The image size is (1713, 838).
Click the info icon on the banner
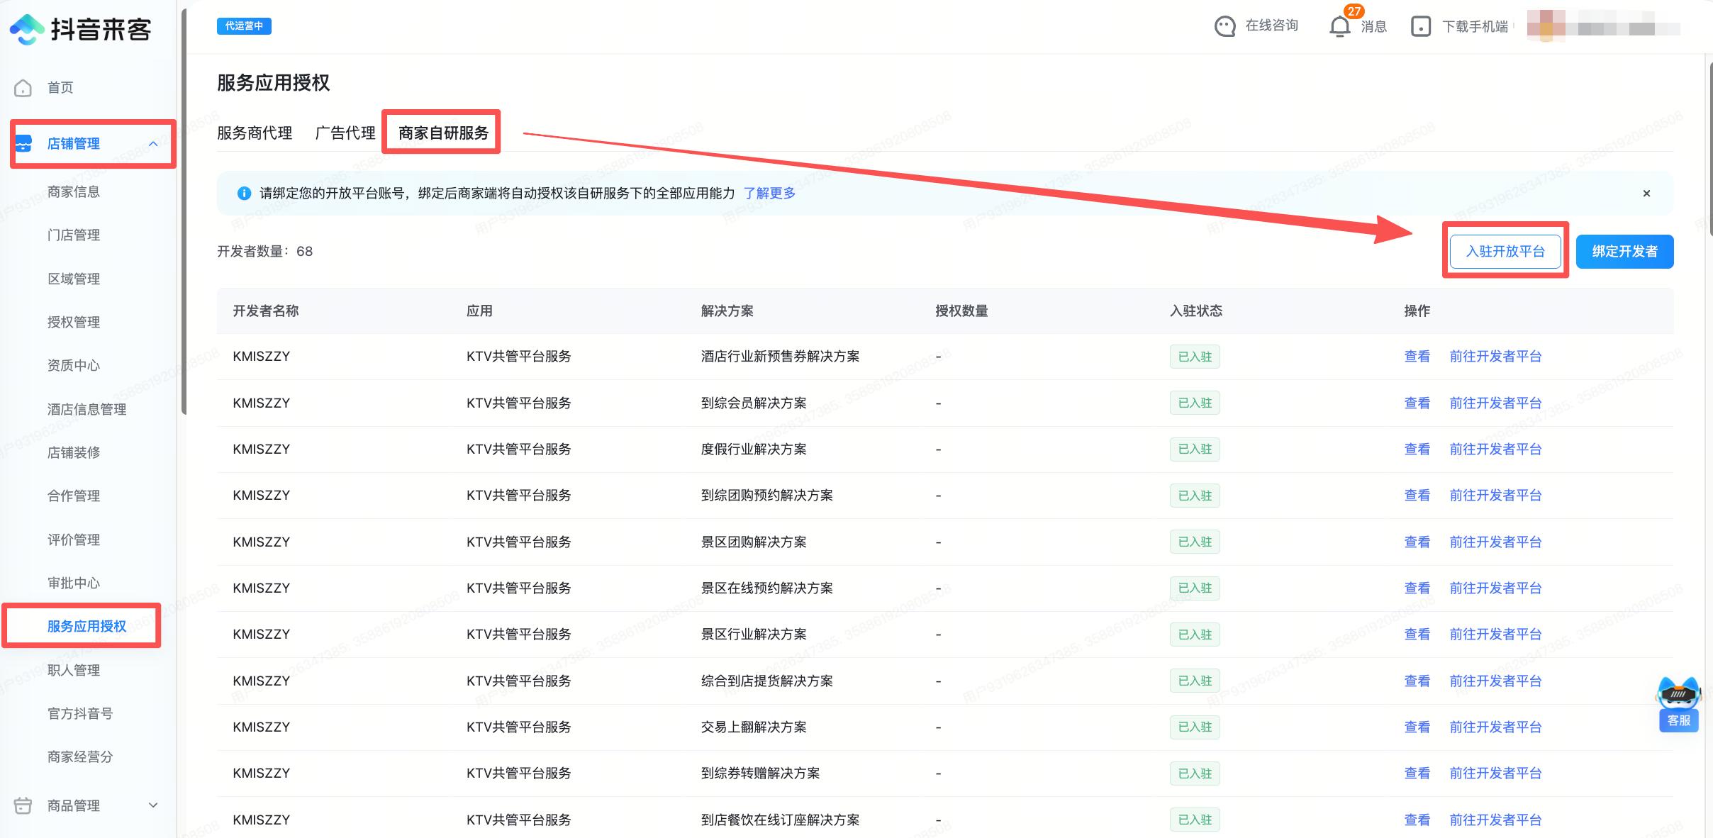pos(244,193)
